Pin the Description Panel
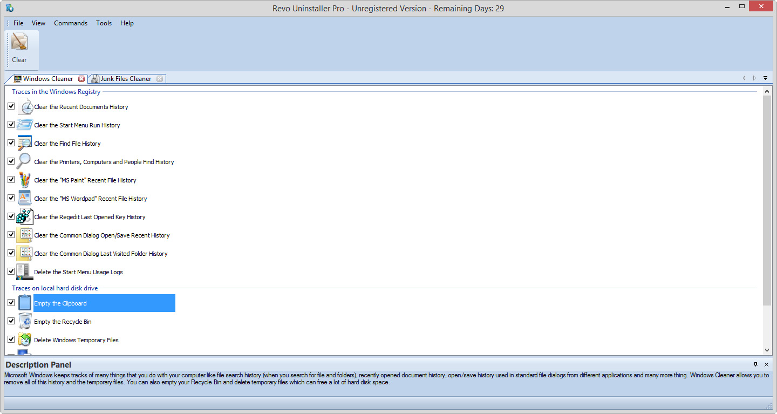 pyautogui.click(x=755, y=364)
